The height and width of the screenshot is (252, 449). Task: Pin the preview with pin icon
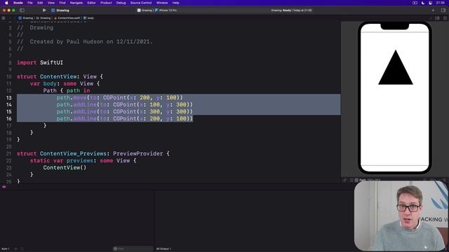pos(344,181)
